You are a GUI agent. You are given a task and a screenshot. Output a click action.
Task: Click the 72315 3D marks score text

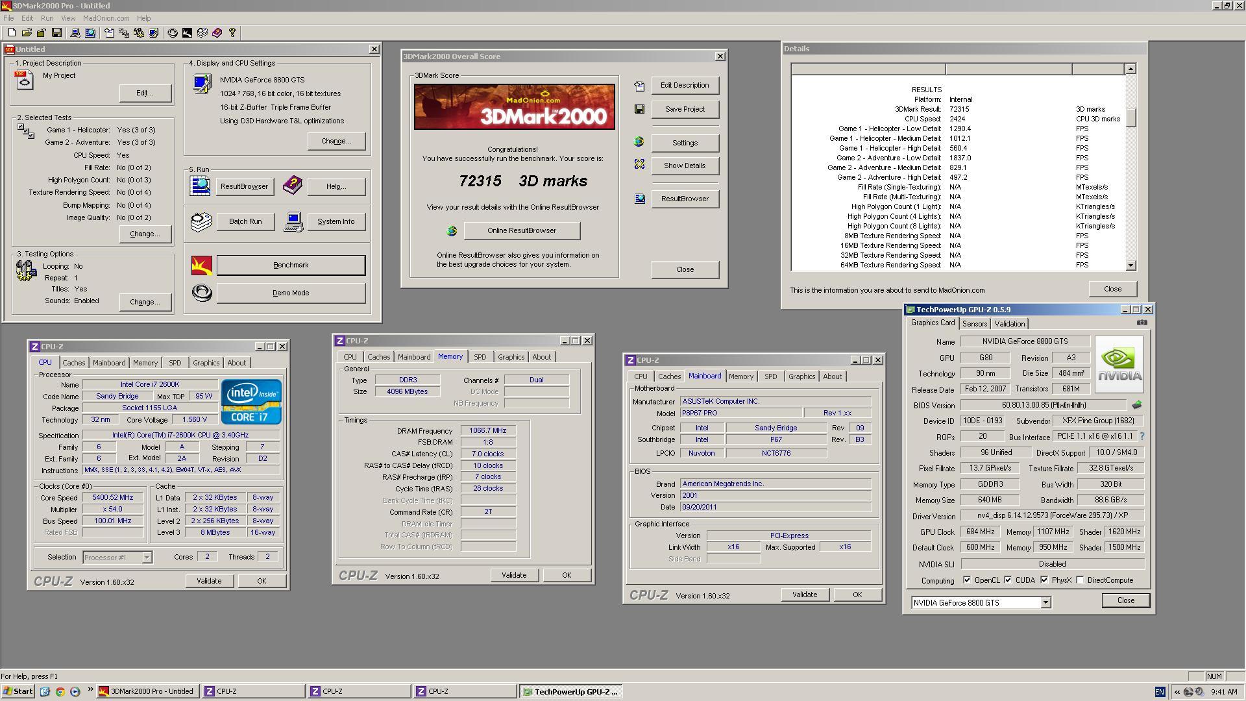pyautogui.click(x=523, y=181)
